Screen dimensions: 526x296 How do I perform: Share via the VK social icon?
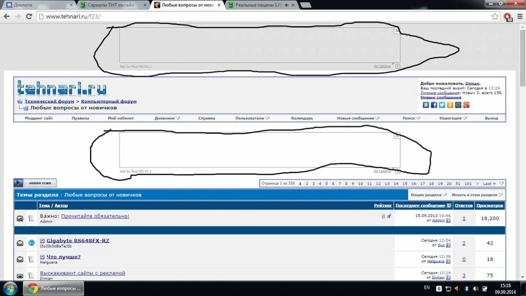[x=426, y=105]
